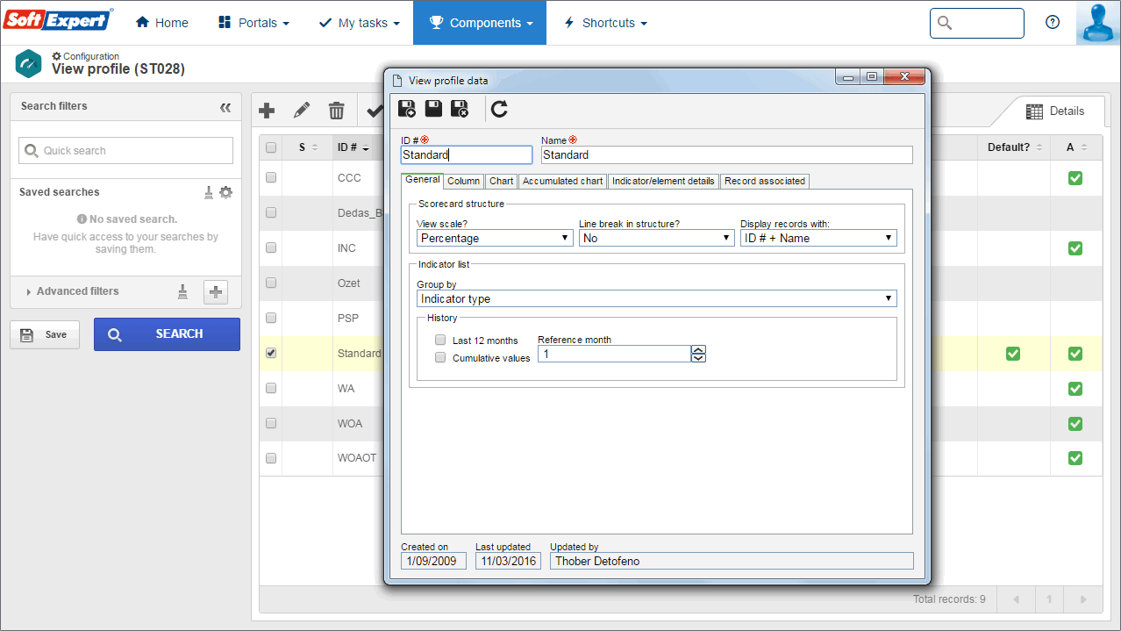Click the save disk icon in dialog toolbar

pyautogui.click(x=433, y=109)
